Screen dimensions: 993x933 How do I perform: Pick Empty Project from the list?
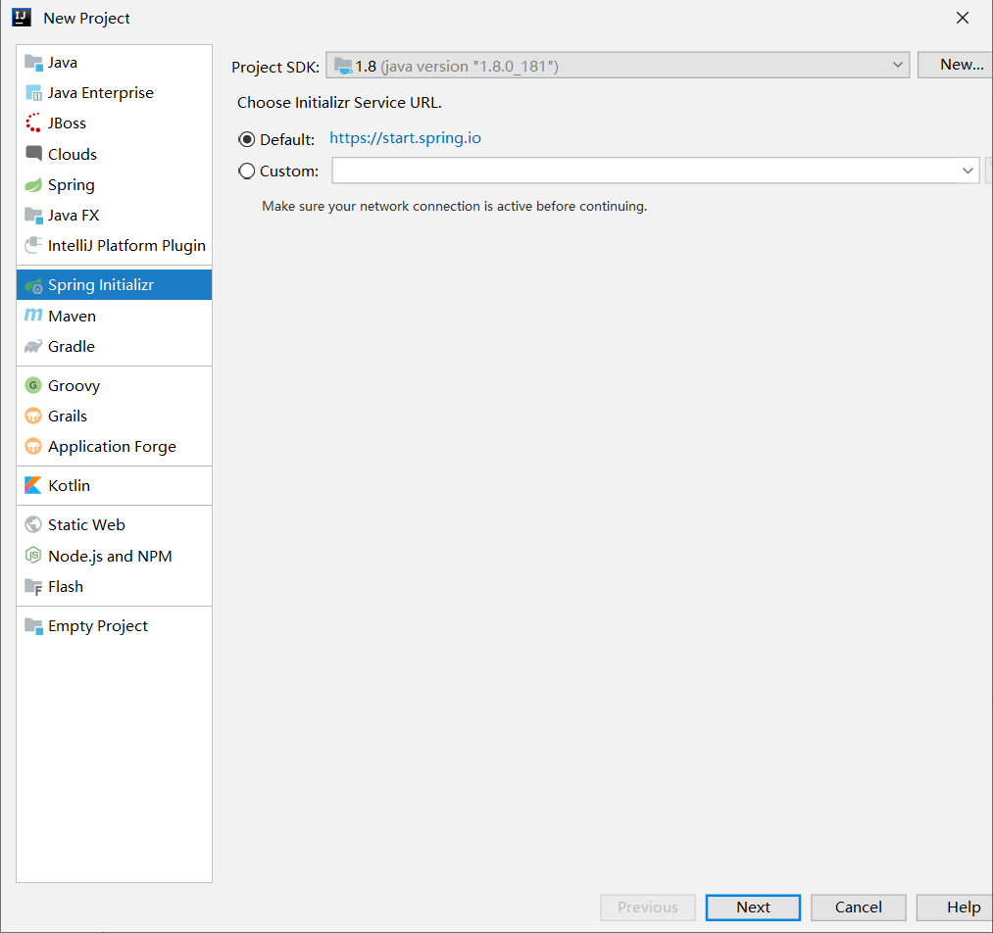pos(98,626)
